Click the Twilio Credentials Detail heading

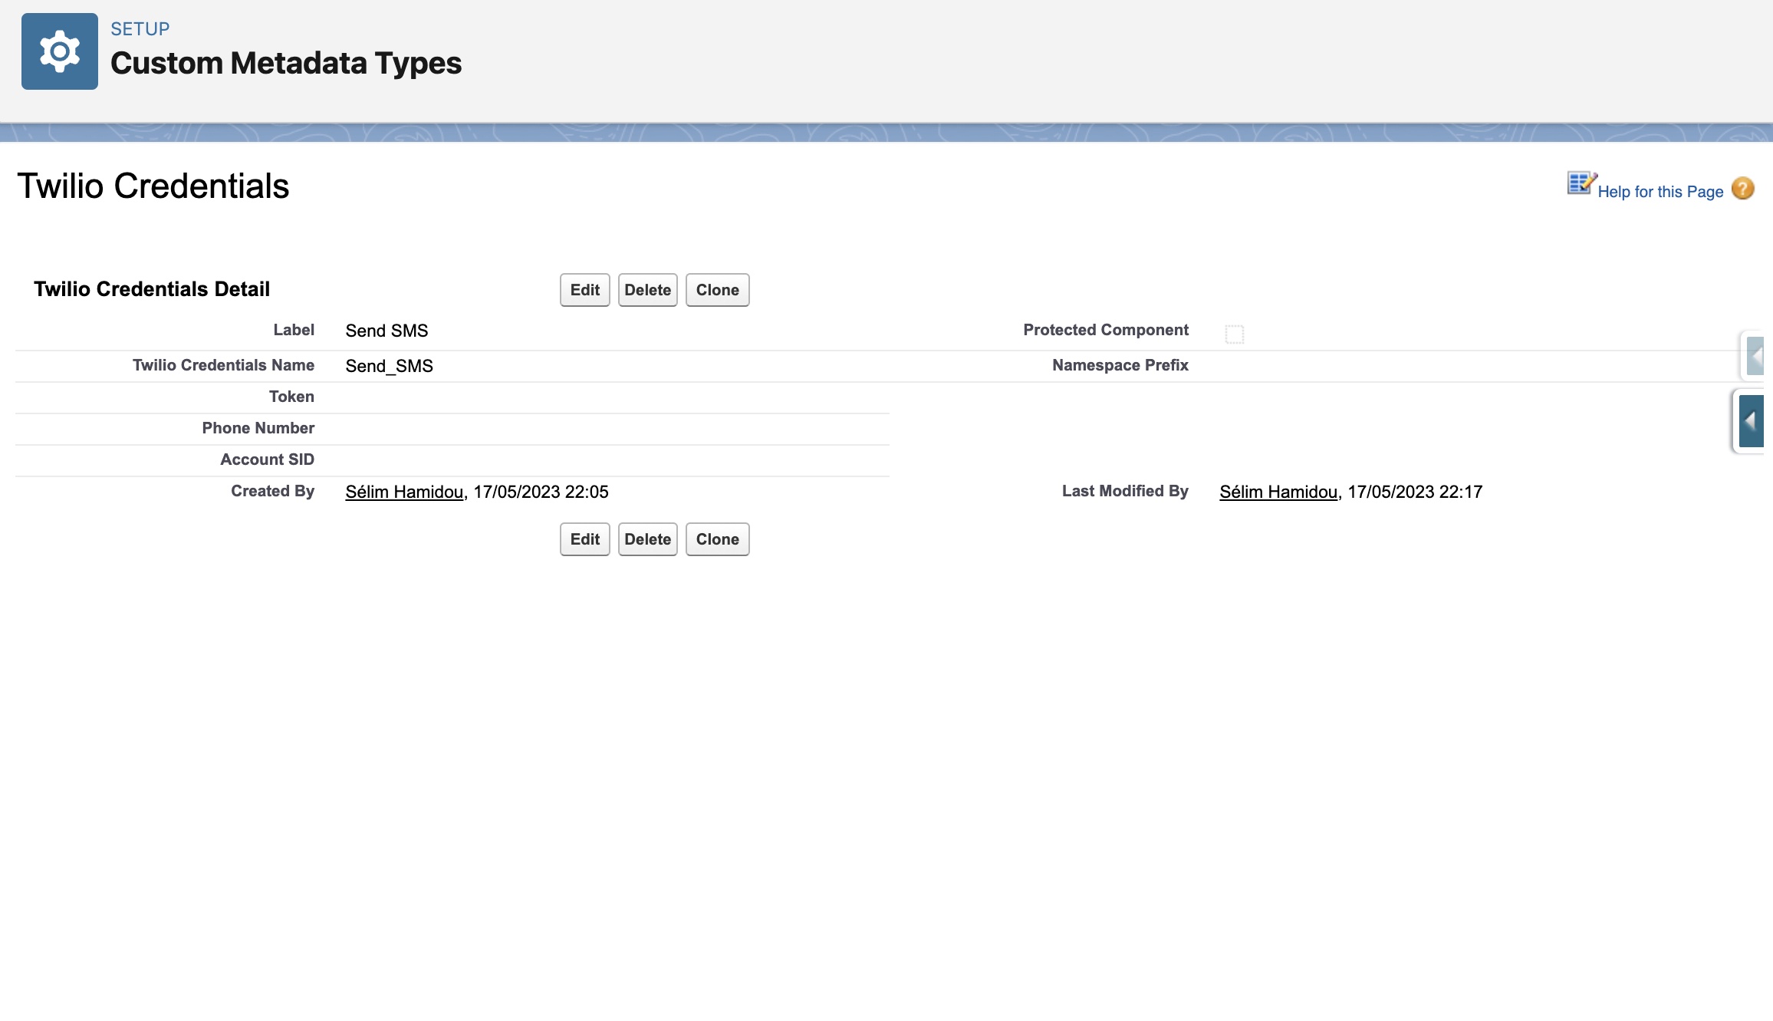pos(152,289)
